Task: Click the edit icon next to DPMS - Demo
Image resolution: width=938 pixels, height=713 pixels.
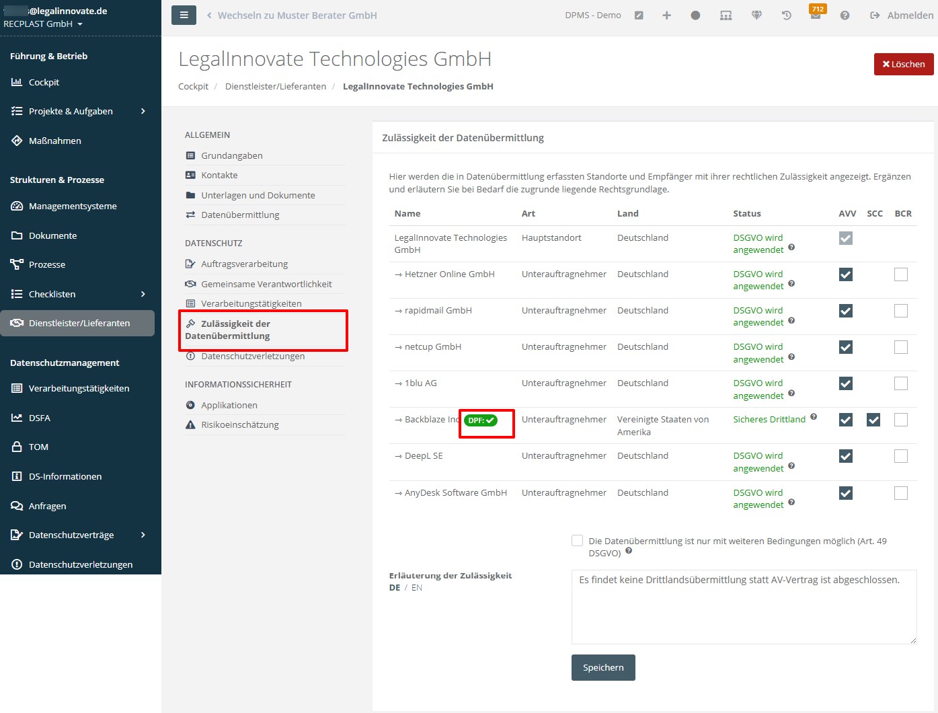Action: [639, 15]
